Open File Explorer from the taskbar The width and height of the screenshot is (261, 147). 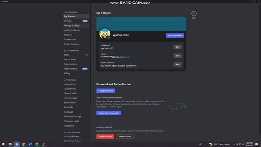[x=10, y=144]
